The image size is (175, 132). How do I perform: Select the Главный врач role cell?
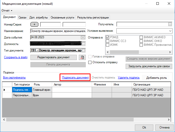click(x=42, y=90)
